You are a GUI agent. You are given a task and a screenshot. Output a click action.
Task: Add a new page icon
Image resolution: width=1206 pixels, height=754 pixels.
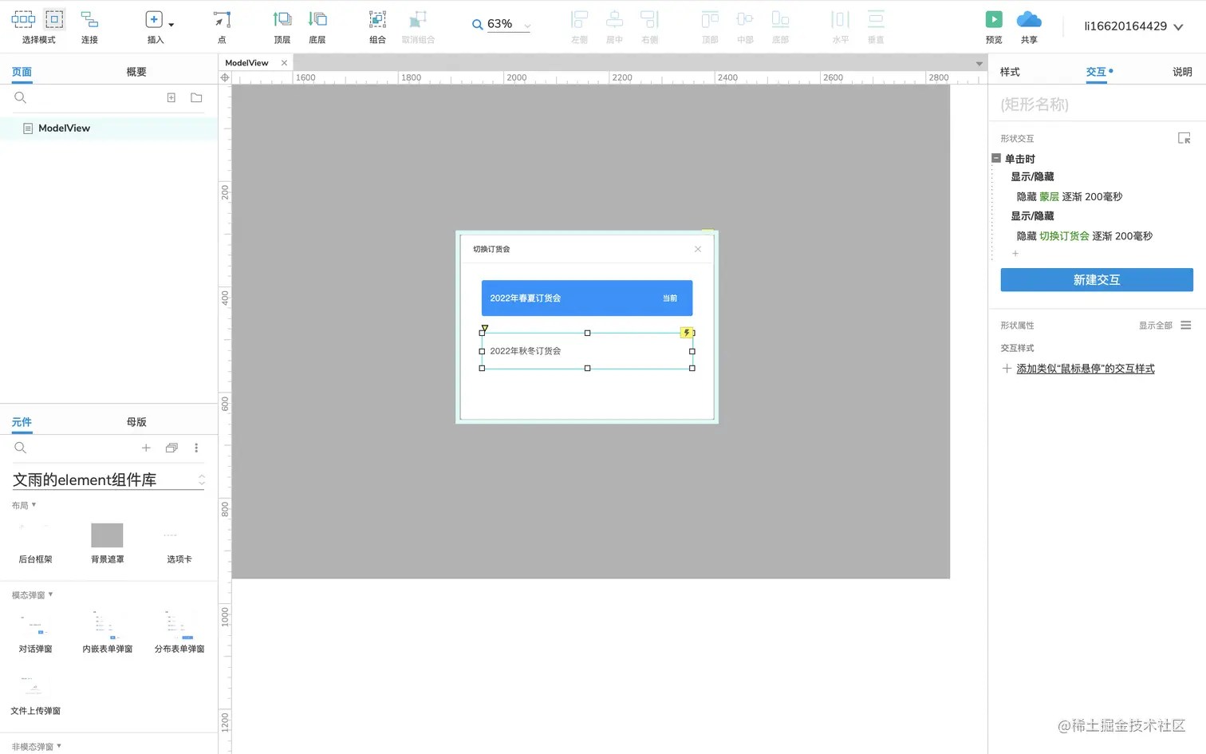click(171, 97)
